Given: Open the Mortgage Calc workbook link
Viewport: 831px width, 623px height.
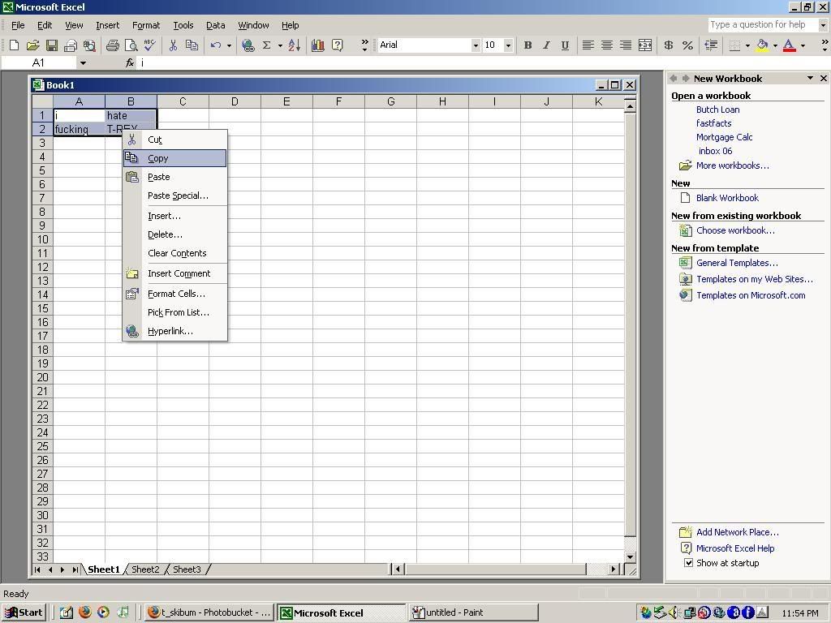Looking at the screenshot, I should 724,137.
